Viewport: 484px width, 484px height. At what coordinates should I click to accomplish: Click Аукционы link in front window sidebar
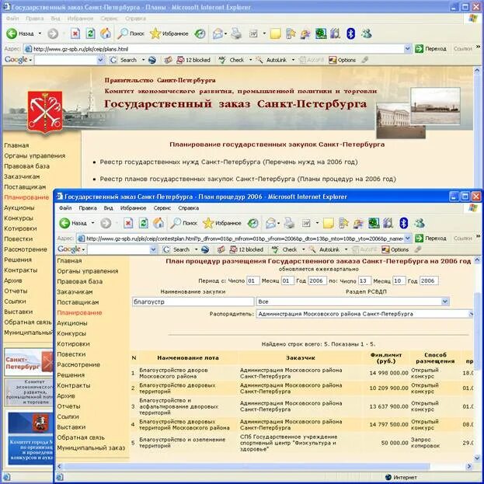click(72, 323)
